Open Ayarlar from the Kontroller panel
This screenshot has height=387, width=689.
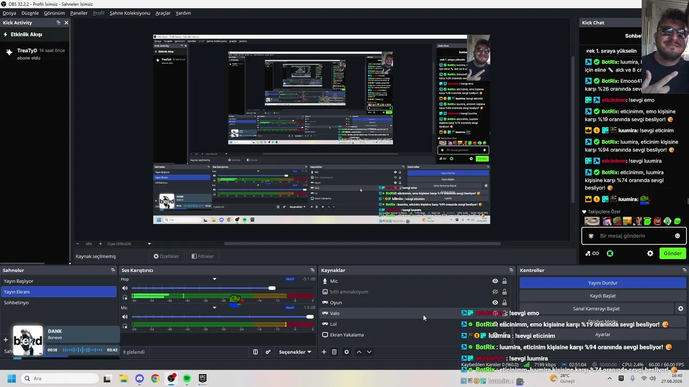[x=602, y=334]
